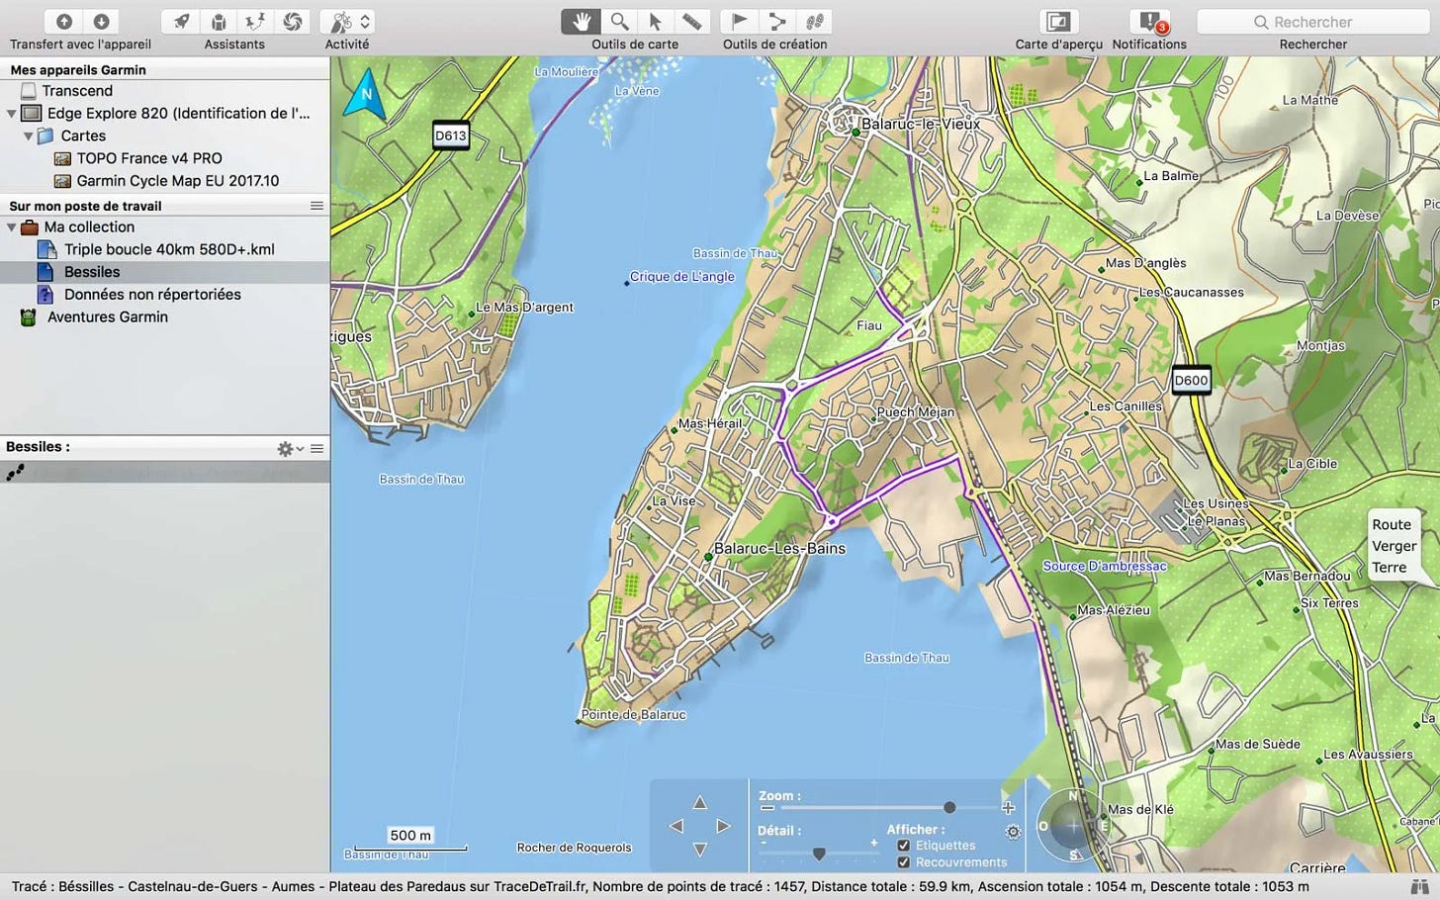Click the binoculars icon in the status bar
This screenshot has height=900, width=1440.
(1420, 887)
